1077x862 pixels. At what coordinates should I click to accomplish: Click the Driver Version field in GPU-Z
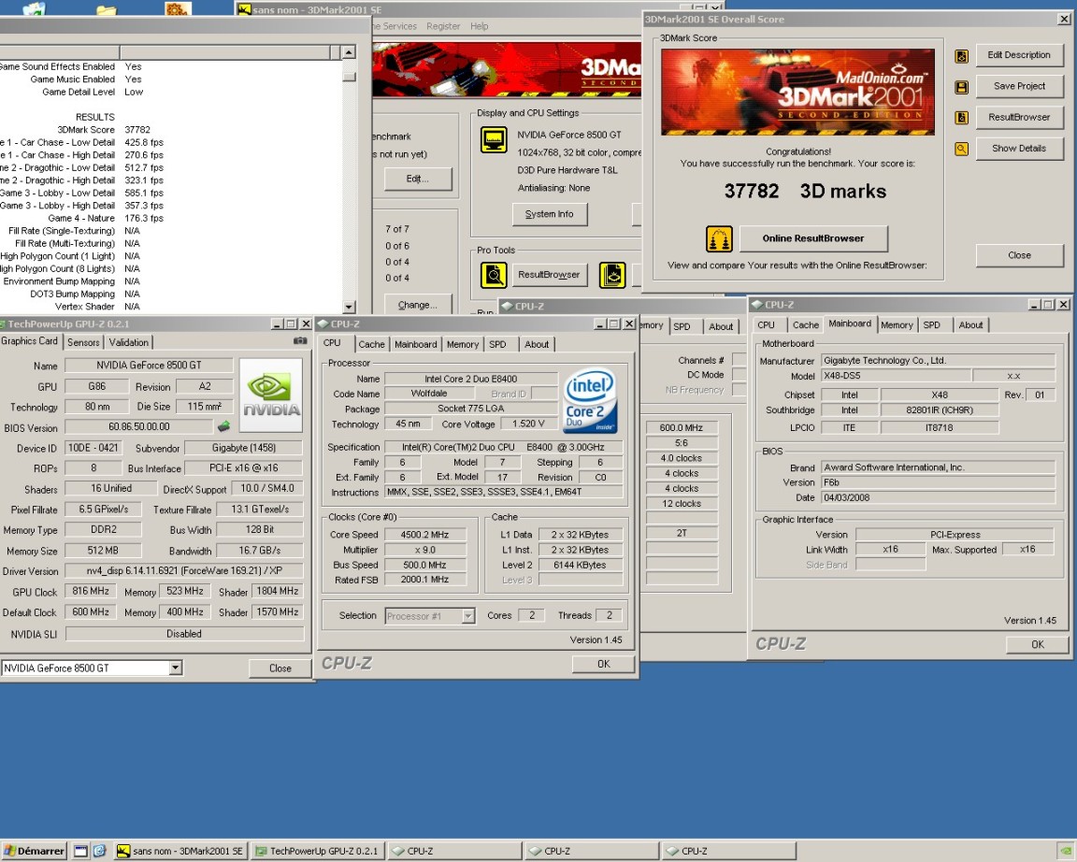(x=184, y=571)
